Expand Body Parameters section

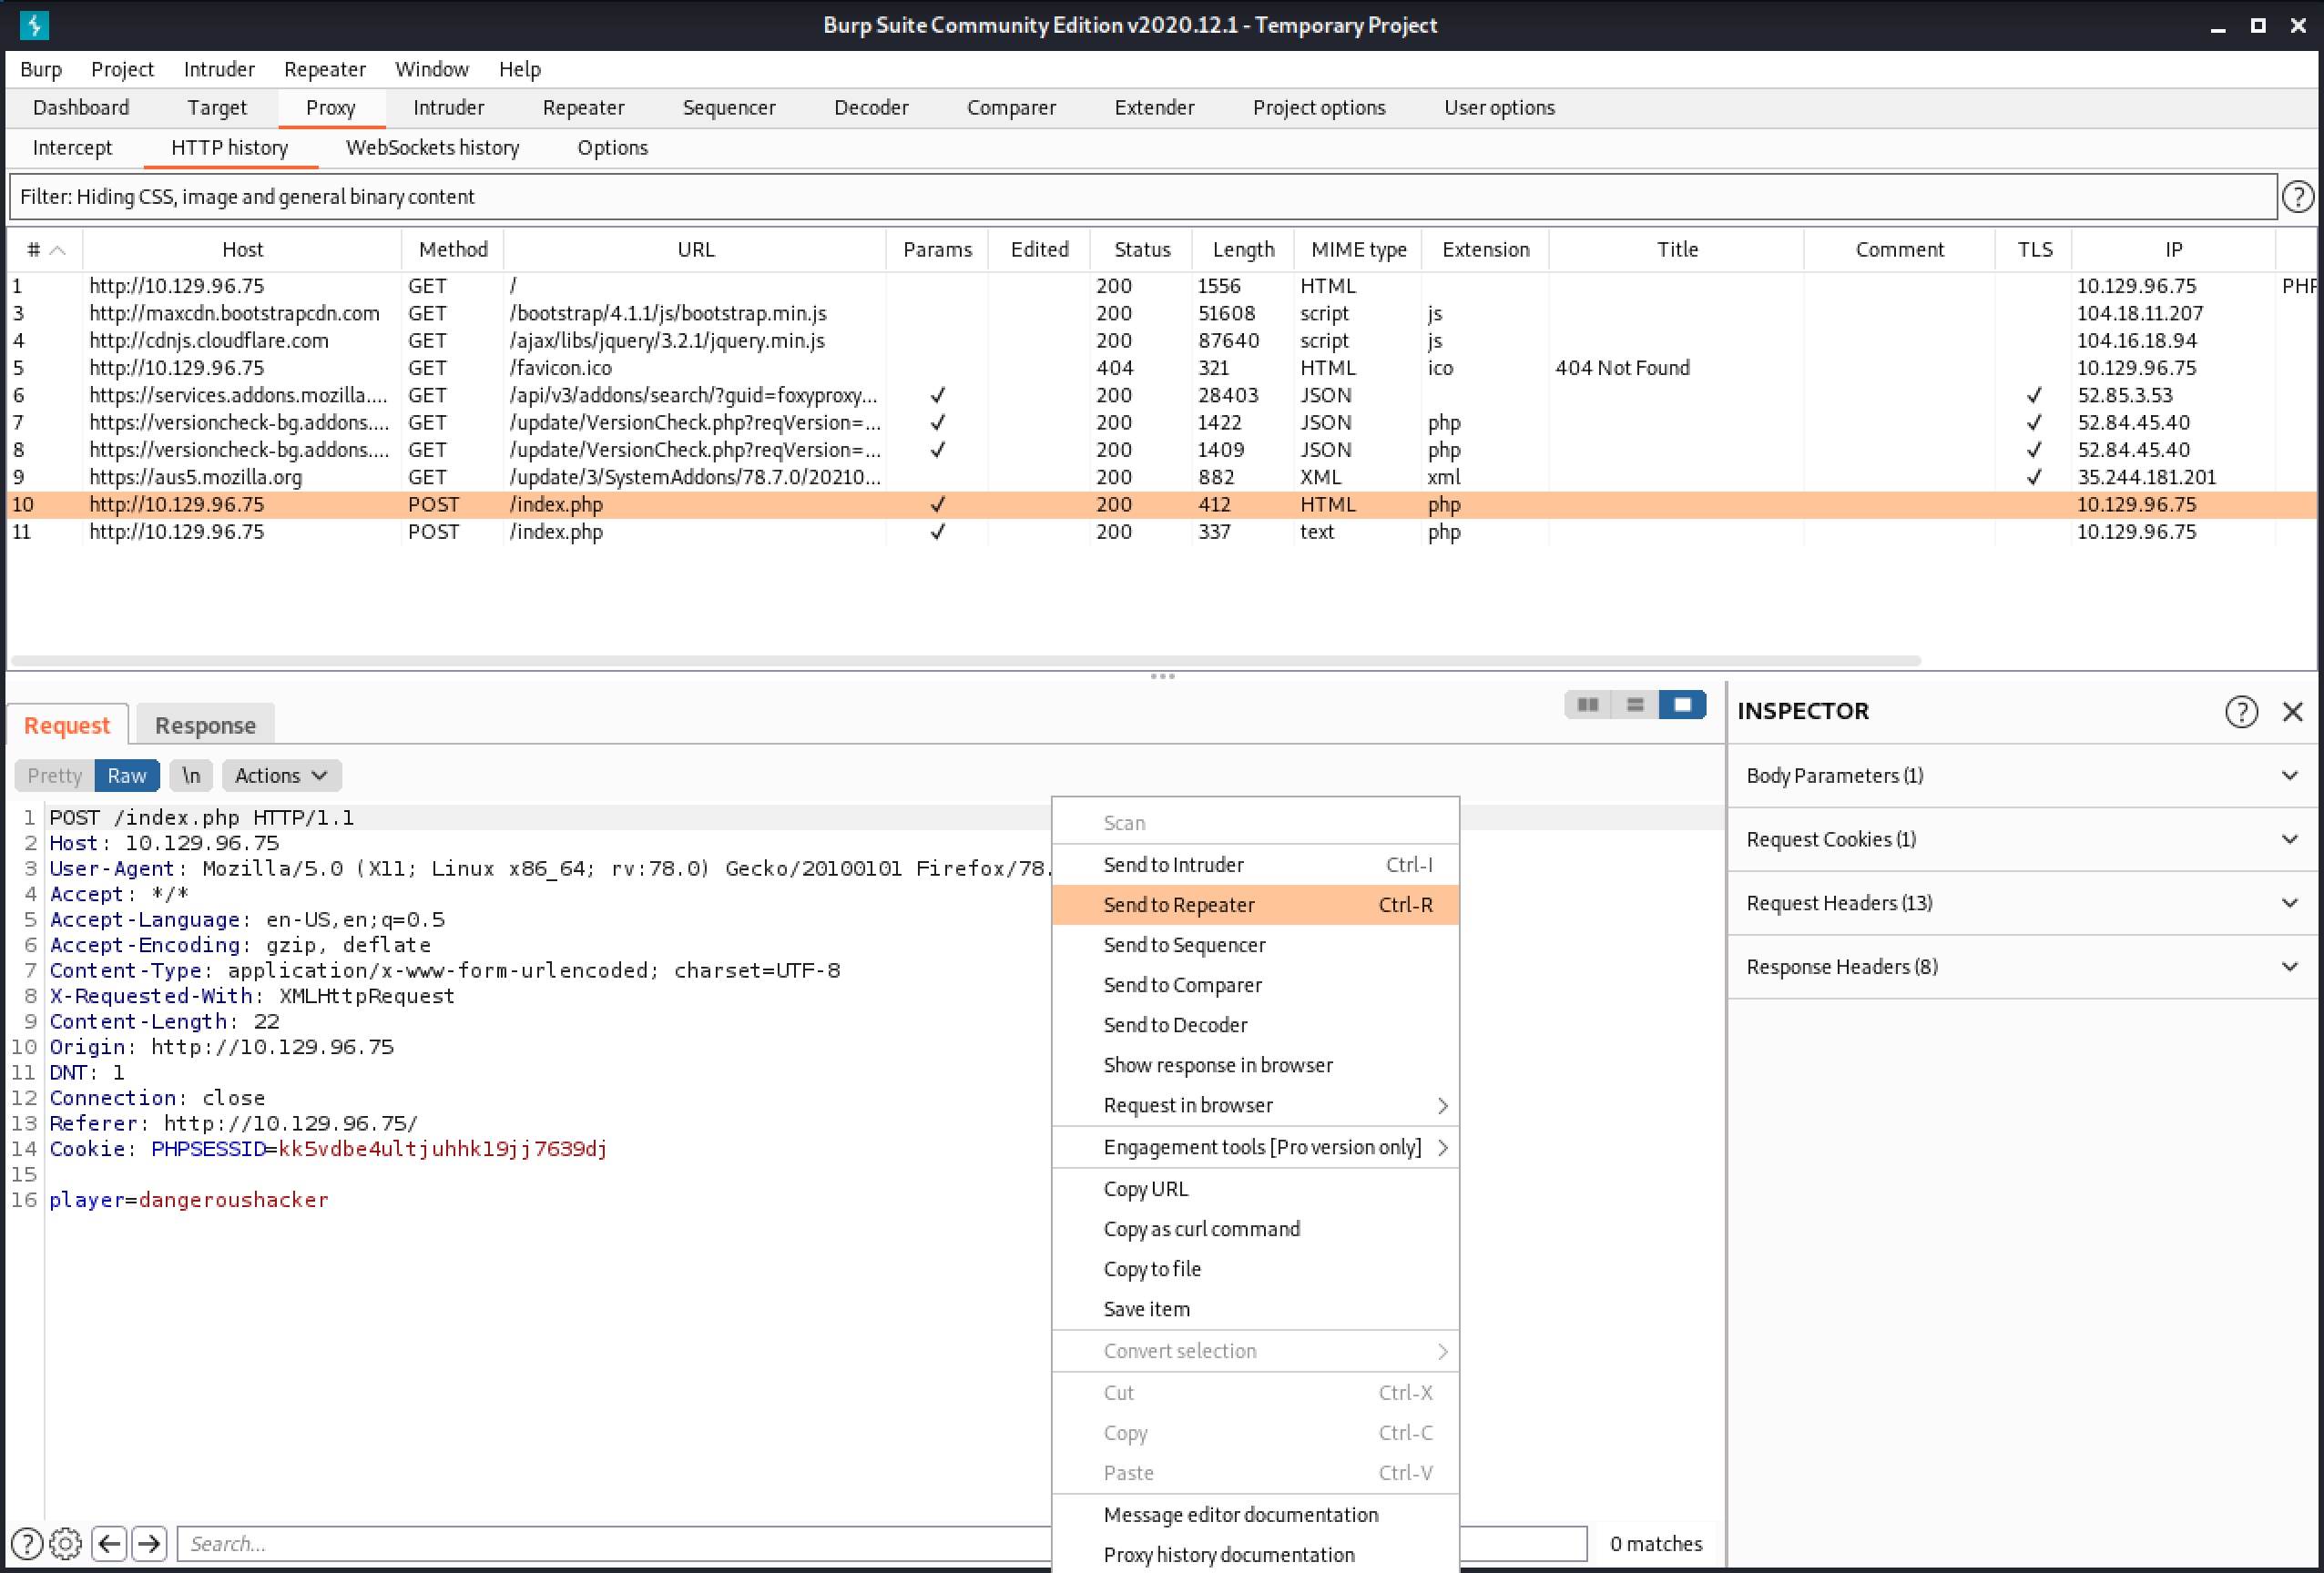pos(2022,776)
